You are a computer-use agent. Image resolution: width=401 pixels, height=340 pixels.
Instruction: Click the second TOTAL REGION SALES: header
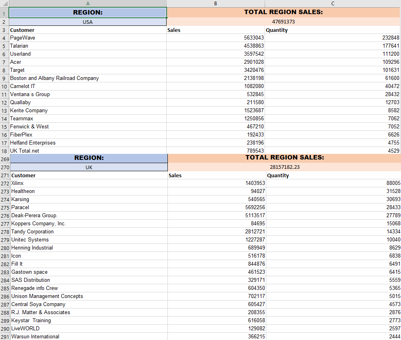point(285,157)
